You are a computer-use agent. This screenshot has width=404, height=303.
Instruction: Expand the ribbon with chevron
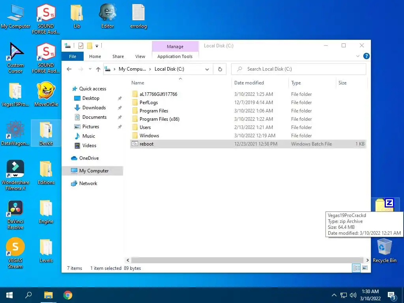coord(357,56)
